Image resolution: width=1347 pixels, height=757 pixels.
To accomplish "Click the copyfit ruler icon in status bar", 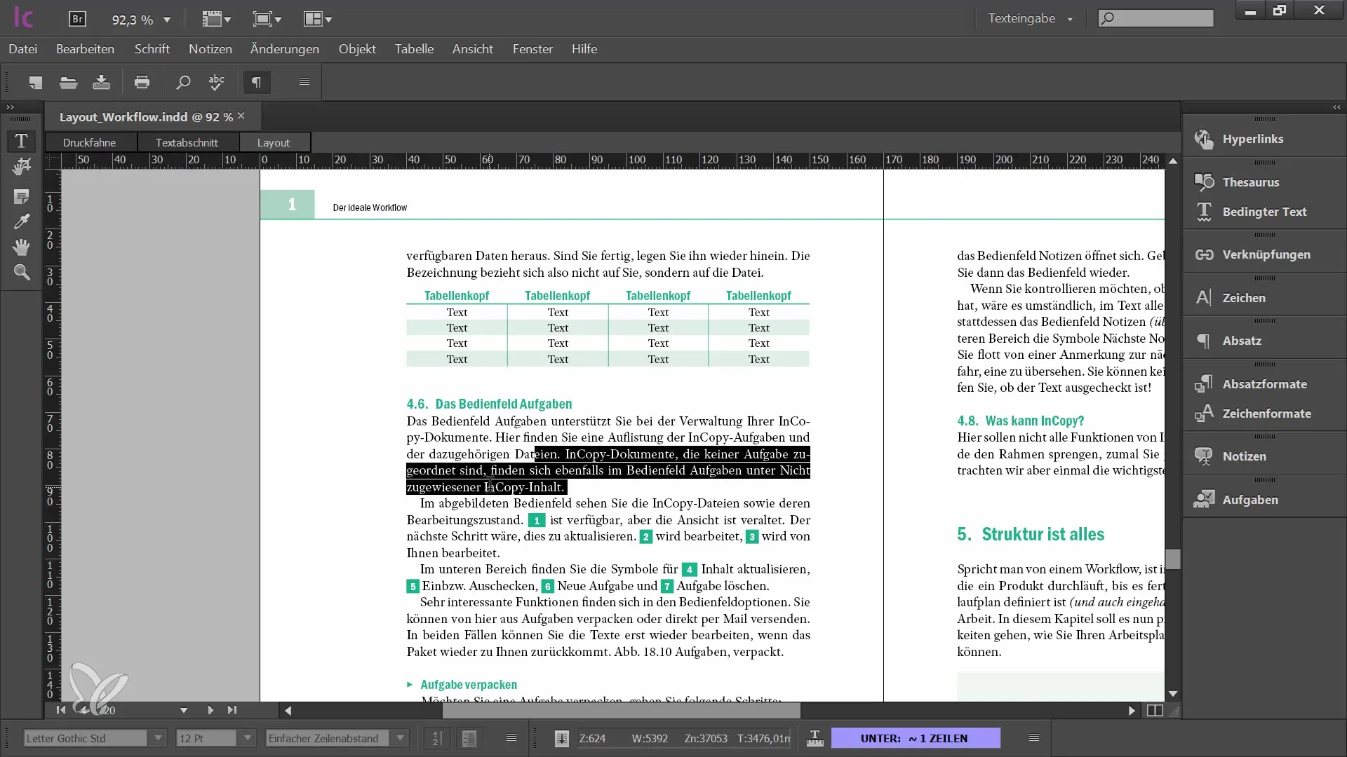I will click(815, 738).
